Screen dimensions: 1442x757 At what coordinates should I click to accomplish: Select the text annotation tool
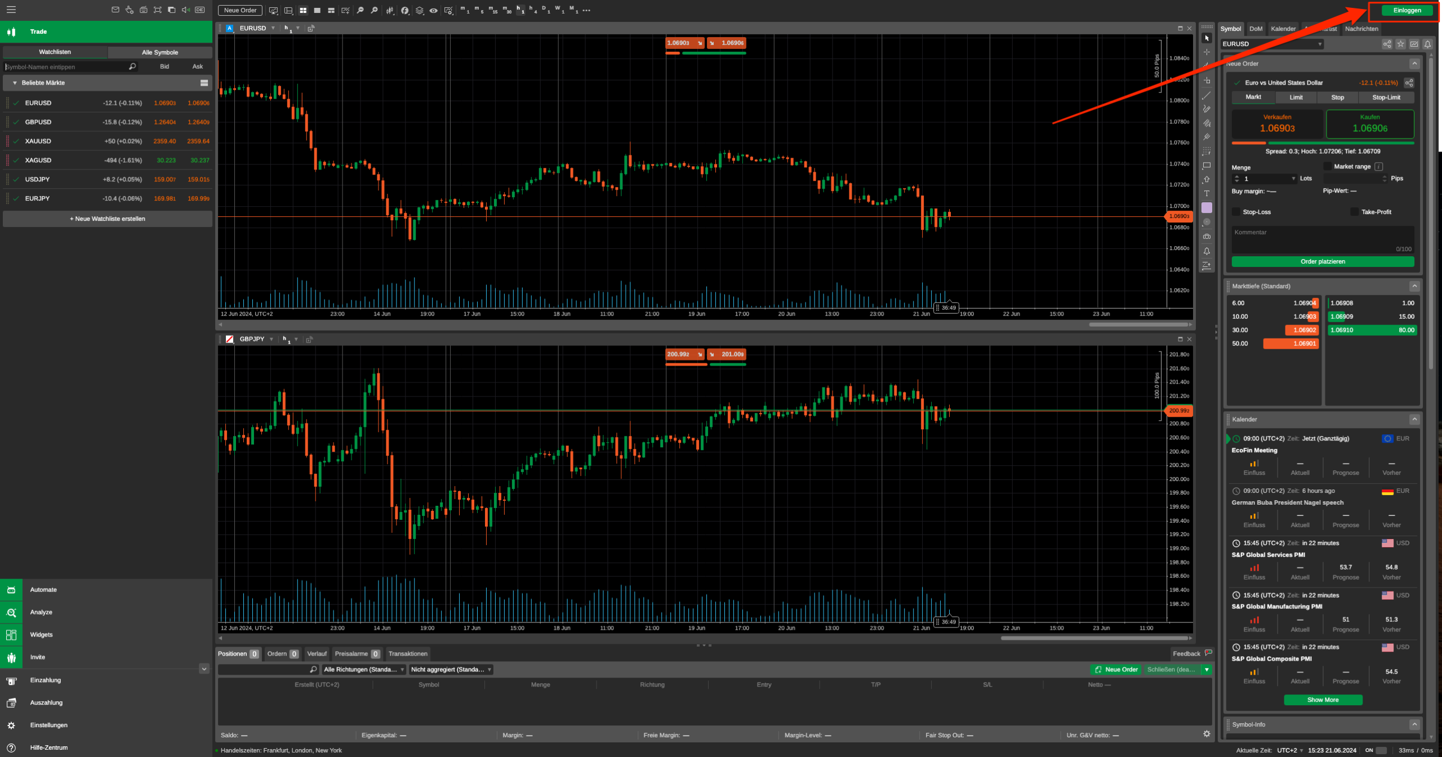click(1207, 193)
